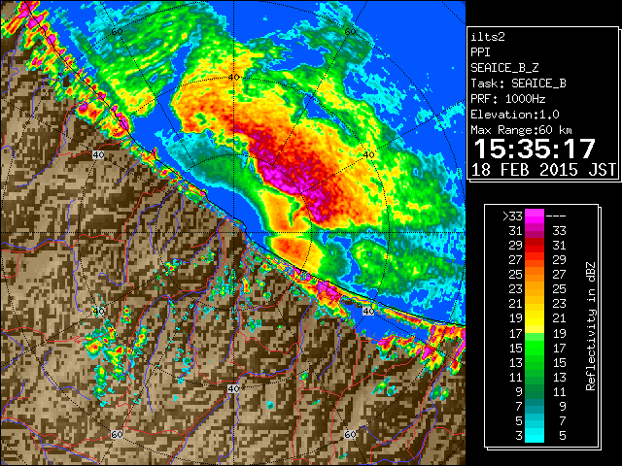Click the "40" range label at map bottom center

pyautogui.click(x=233, y=388)
